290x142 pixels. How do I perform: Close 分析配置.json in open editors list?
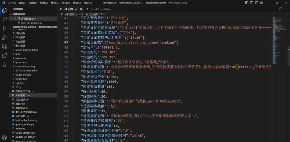pyautogui.click(x=15, y=19)
